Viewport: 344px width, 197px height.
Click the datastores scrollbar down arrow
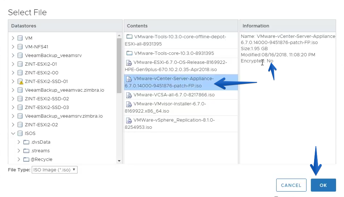(119, 161)
